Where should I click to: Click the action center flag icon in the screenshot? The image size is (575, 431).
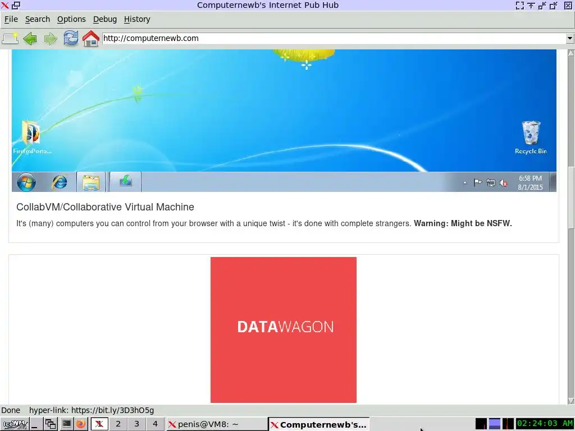[x=477, y=182]
